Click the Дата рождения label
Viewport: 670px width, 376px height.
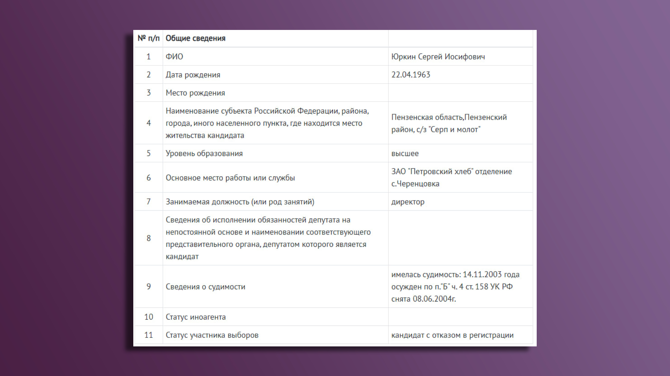[x=193, y=75]
